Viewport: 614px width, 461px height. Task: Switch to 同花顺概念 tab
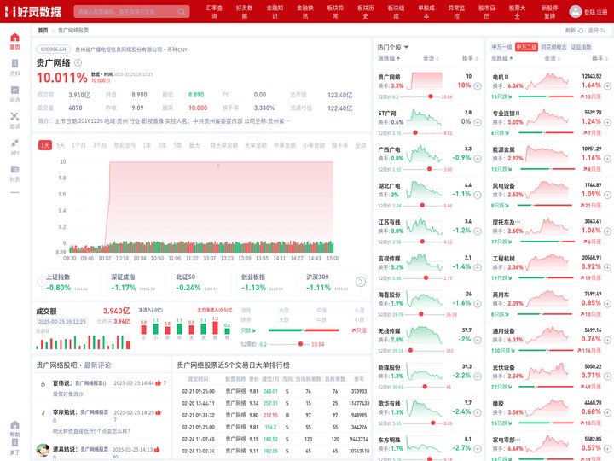553,47
